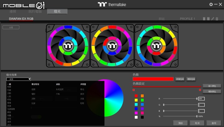Switch to the 燈光 tab

click(x=57, y=11)
